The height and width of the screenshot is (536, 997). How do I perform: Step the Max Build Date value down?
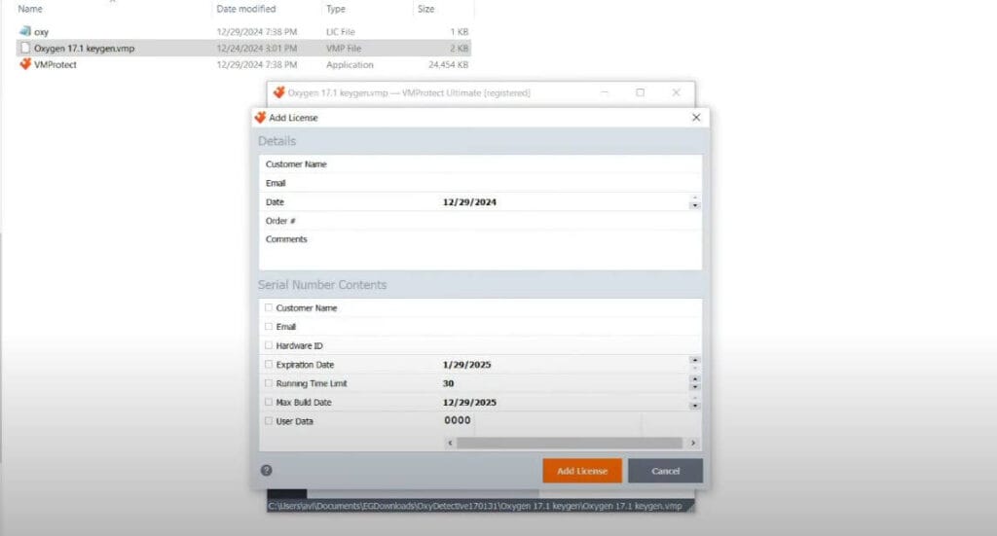(x=694, y=406)
